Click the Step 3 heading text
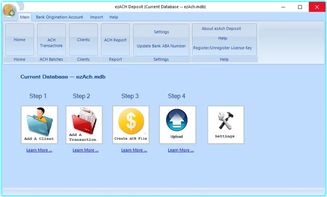Screen dimensions: 327x197 (x=130, y=96)
